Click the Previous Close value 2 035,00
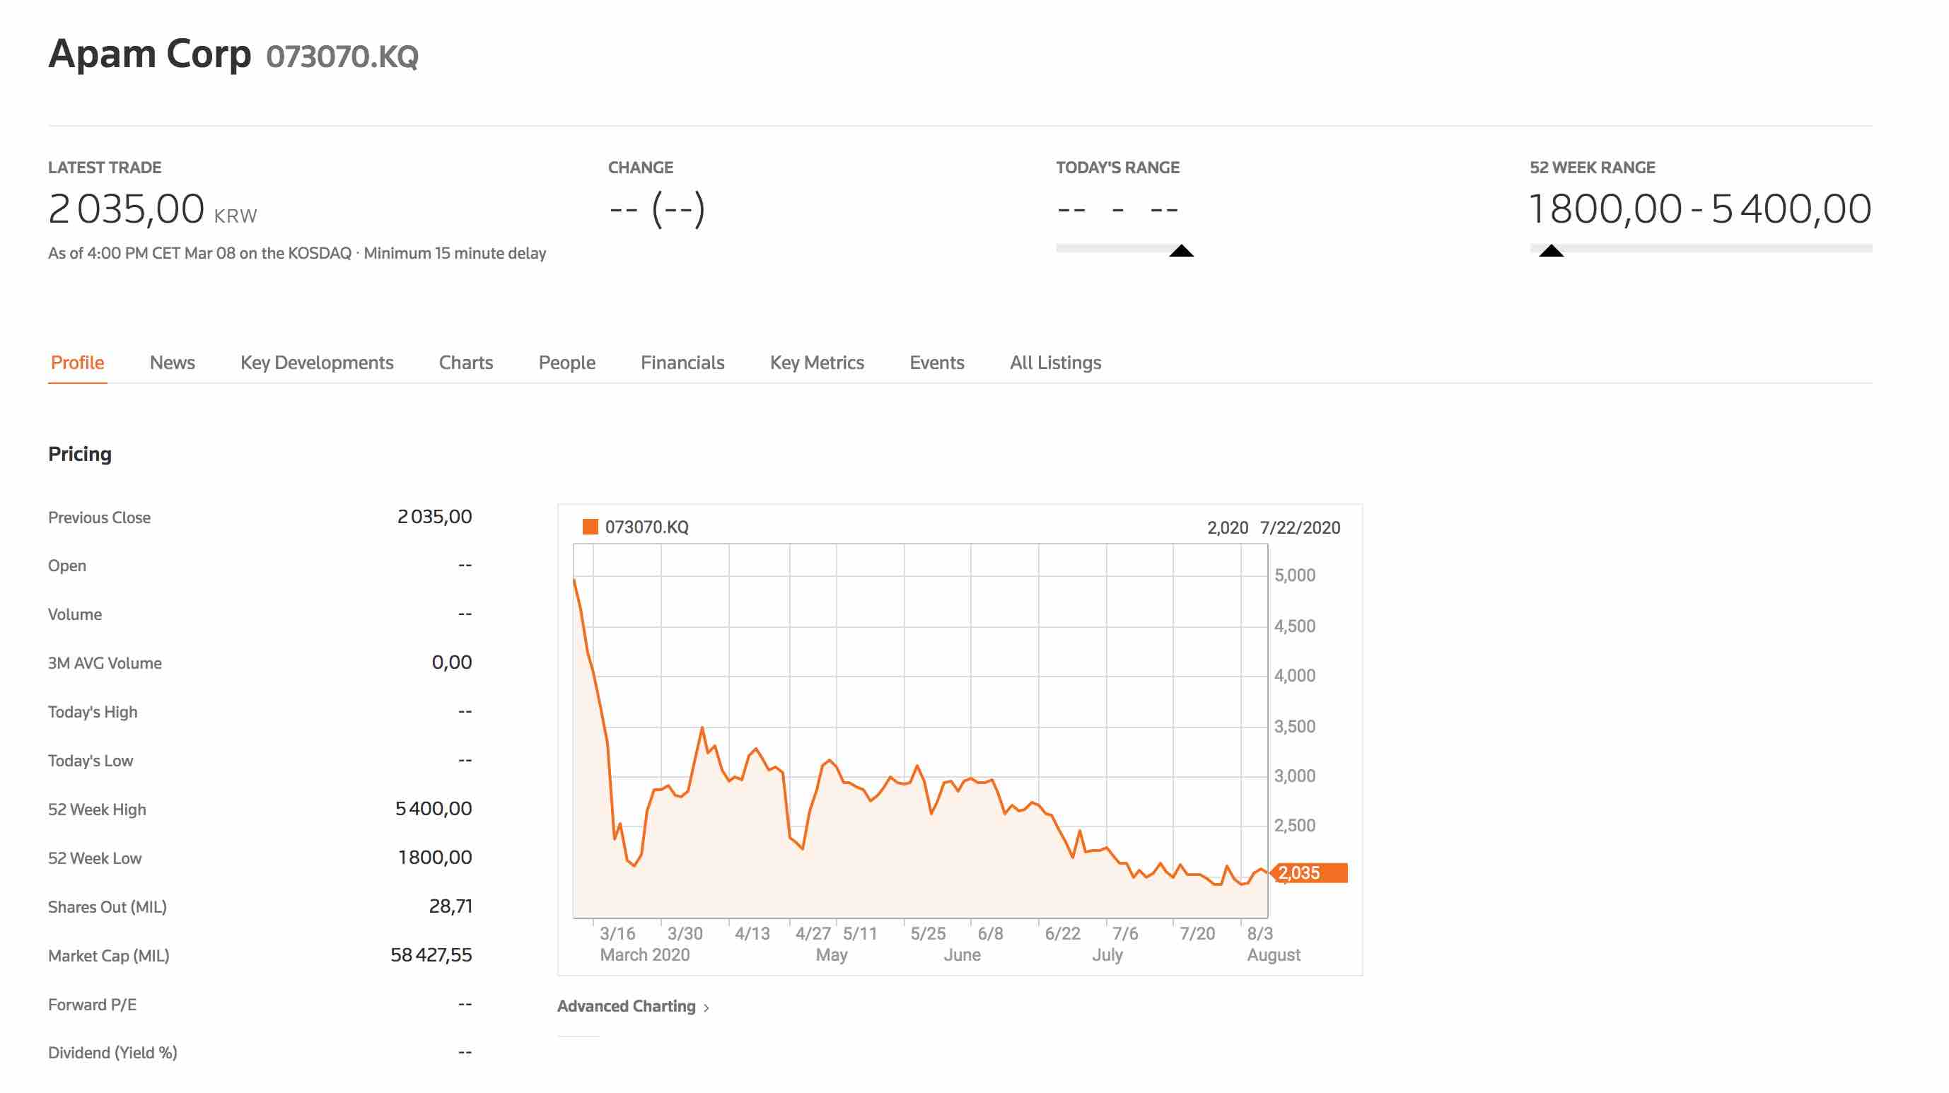Image resolution: width=1949 pixels, height=1093 pixels. [434, 517]
